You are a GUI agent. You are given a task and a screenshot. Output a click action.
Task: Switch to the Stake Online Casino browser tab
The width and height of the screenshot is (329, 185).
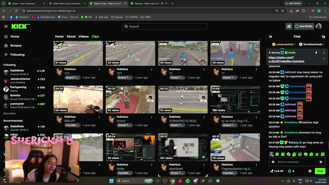click(67, 4)
